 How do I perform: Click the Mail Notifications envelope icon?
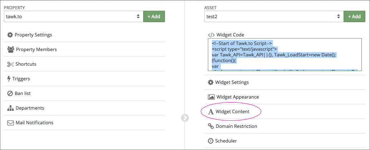pyautogui.click(x=10, y=123)
